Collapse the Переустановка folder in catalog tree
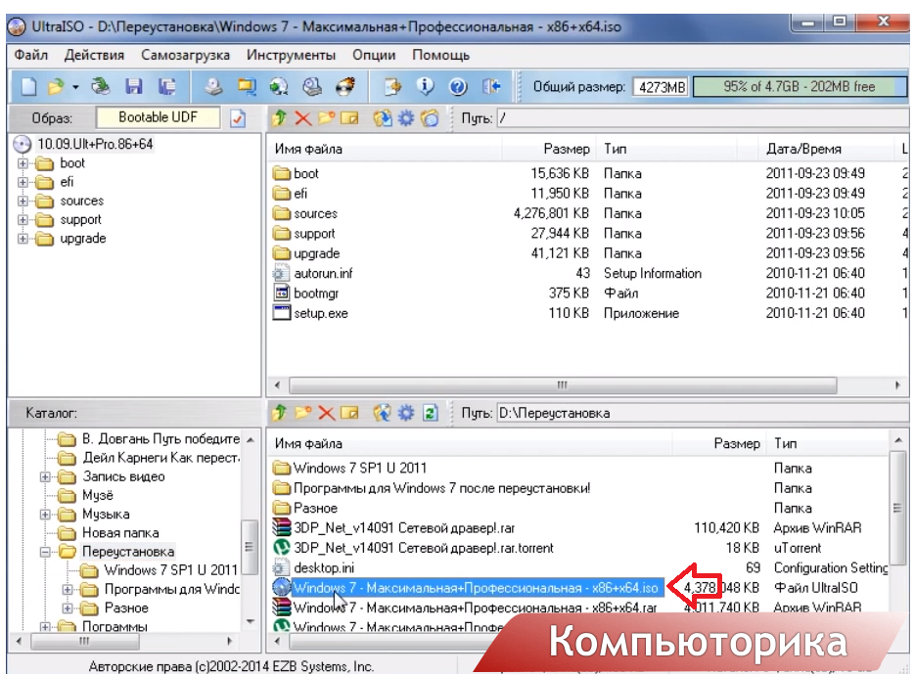The image size is (915, 675). (45, 552)
